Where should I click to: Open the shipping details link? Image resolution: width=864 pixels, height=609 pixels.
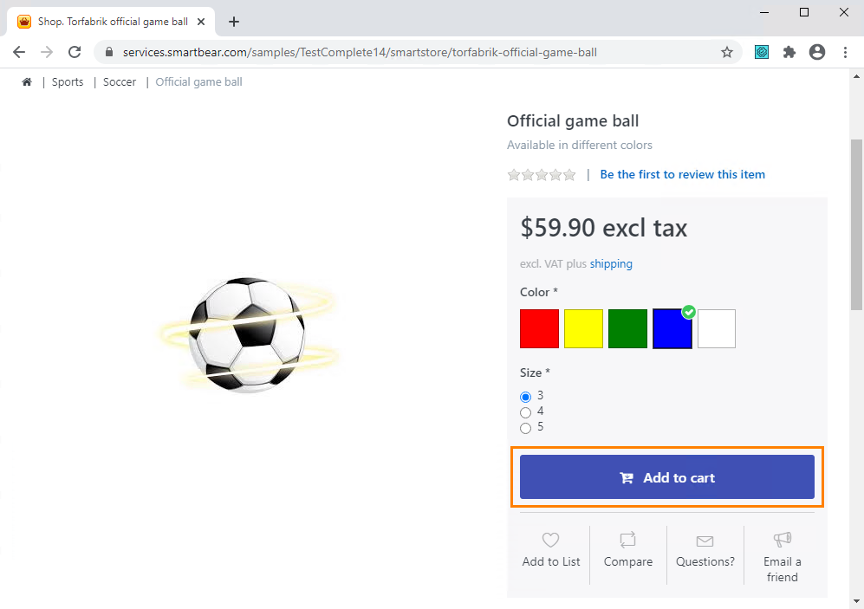611,263
